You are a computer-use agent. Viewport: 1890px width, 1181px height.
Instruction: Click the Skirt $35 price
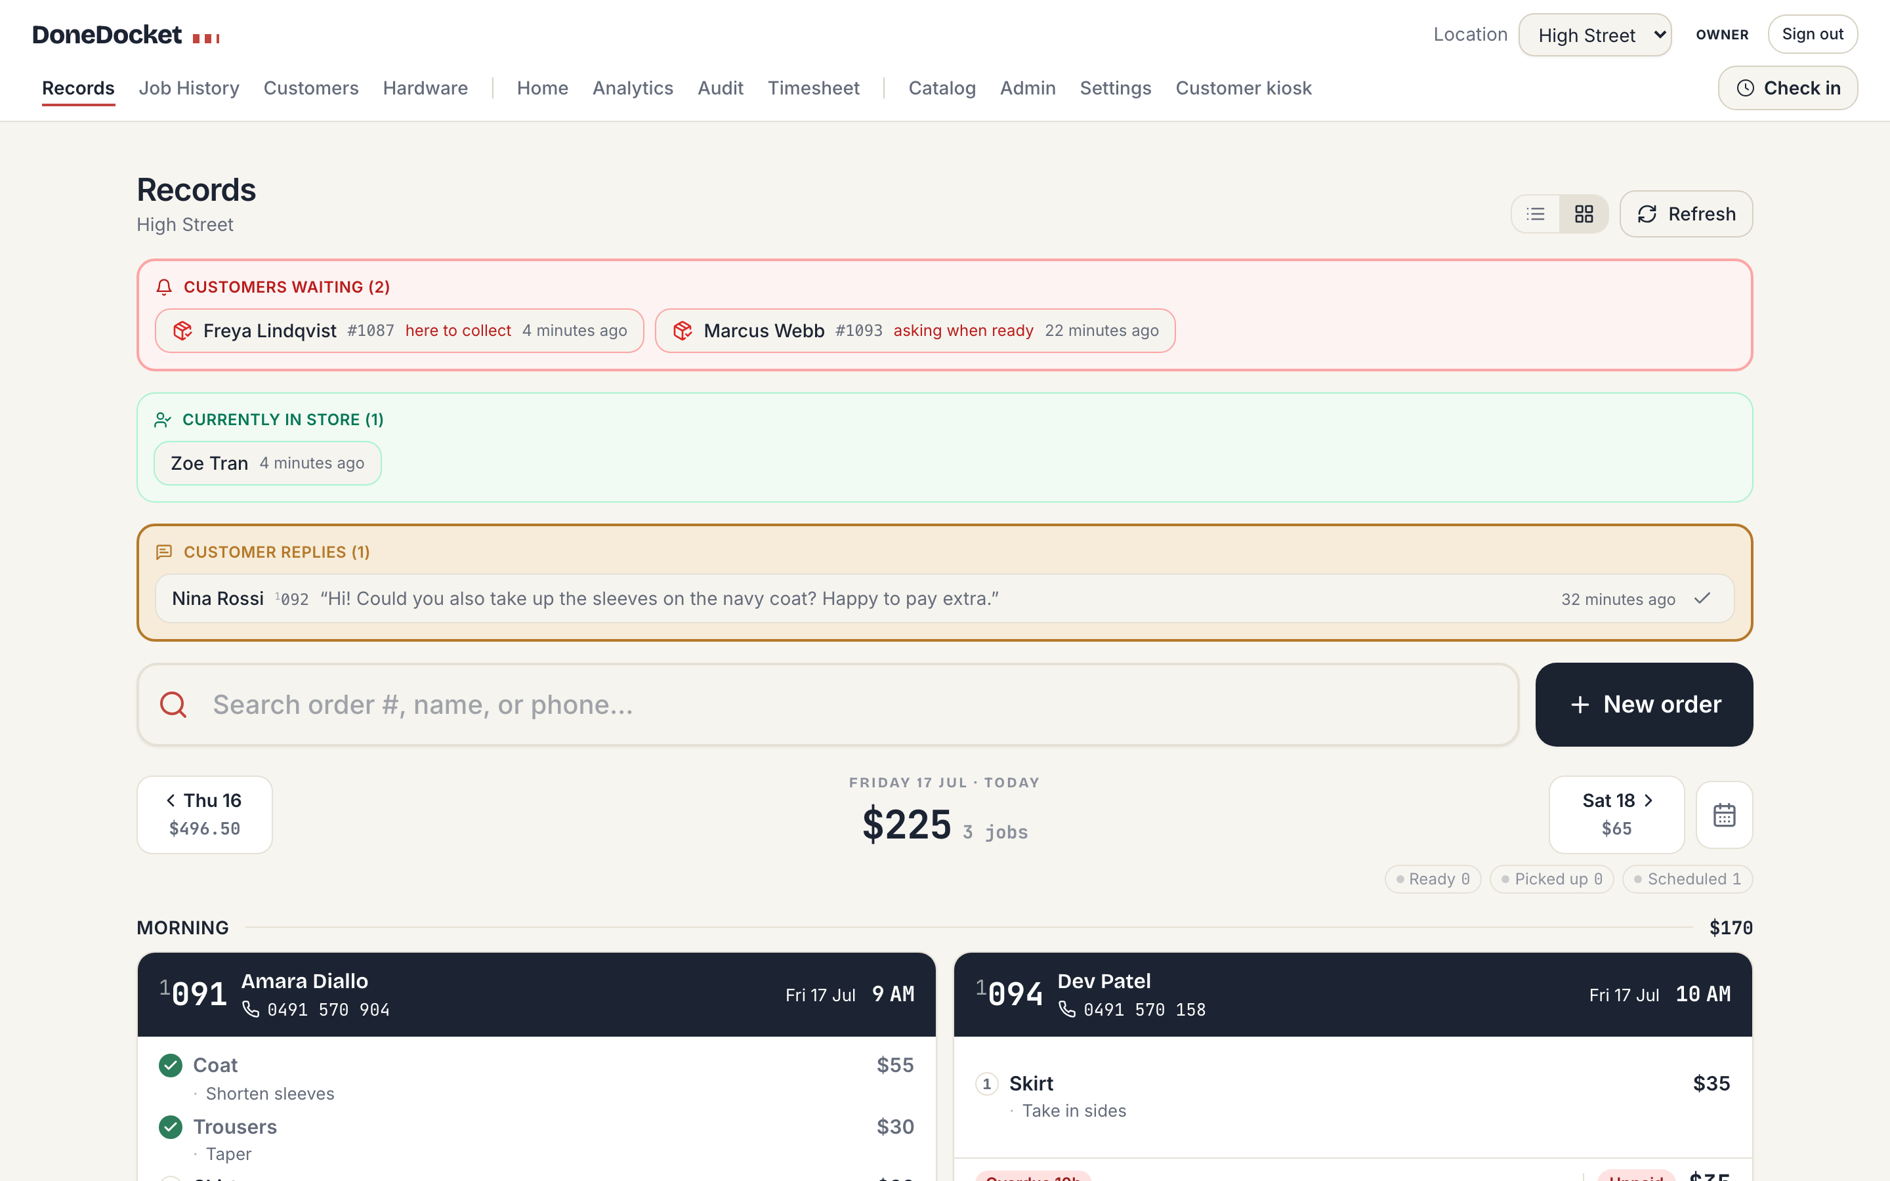tap(1711, 1084)
